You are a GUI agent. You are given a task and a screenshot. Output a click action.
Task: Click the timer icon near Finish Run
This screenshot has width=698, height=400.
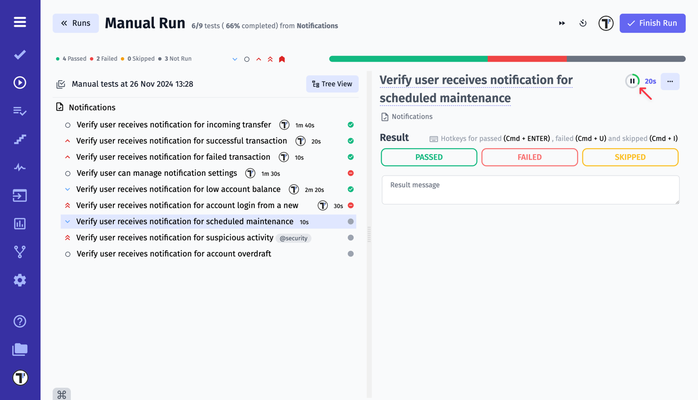coord(583,23)
